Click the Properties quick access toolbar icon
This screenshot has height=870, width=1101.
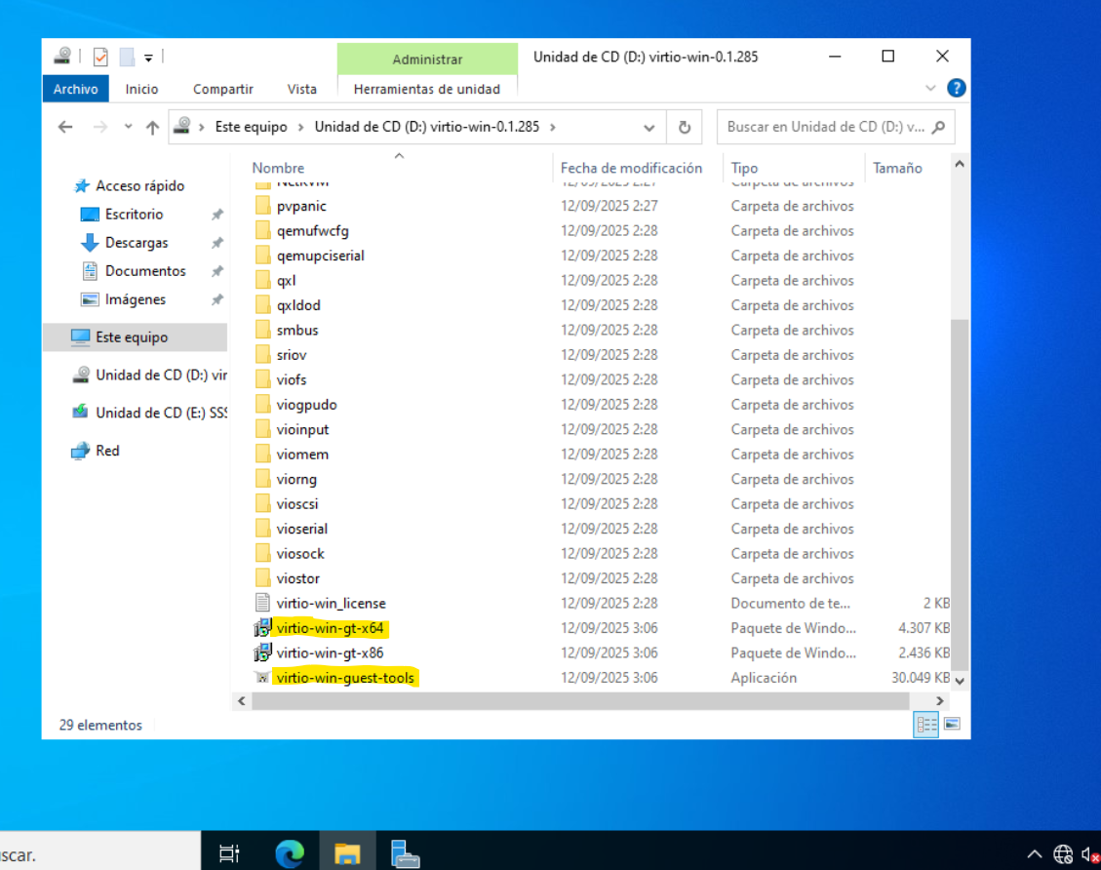click(100, 57)
